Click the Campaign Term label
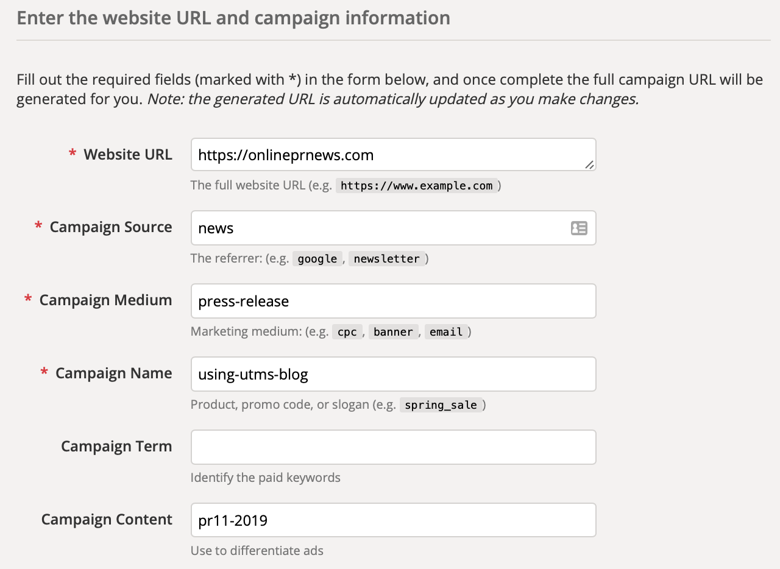Screen dimensions: 780x569 pos(116,447)
